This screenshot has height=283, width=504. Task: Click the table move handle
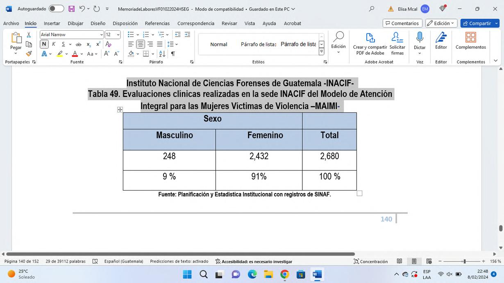point(120,110)
